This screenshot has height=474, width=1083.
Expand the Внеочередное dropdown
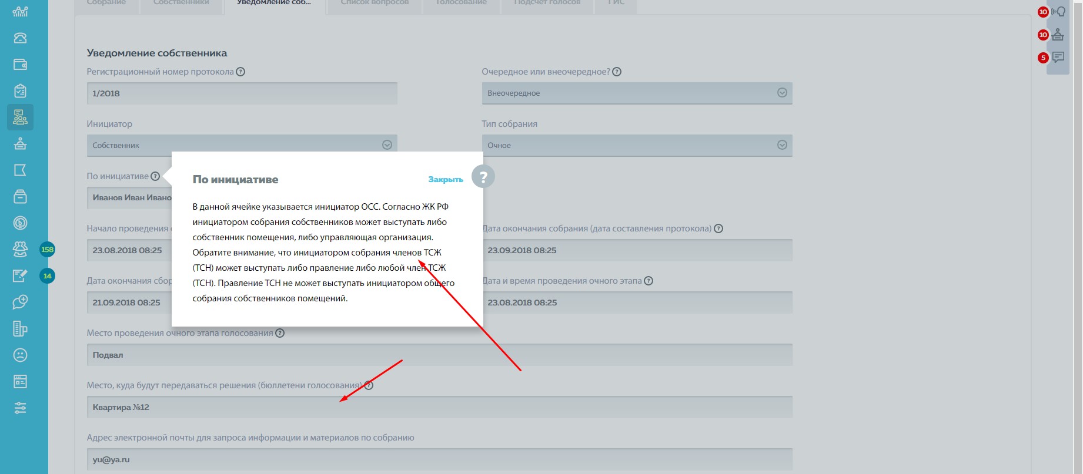[637, 93]
